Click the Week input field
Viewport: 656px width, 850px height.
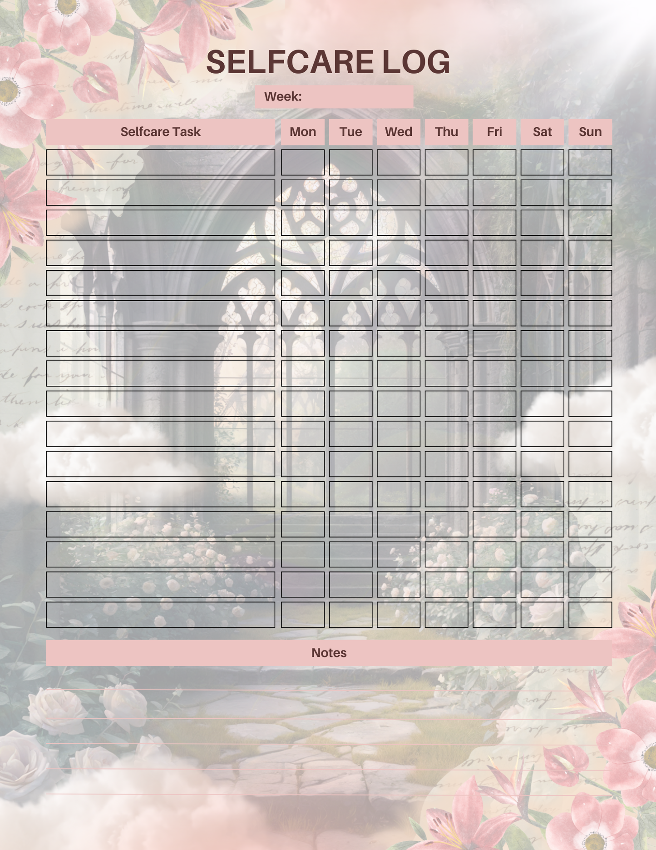334,97
